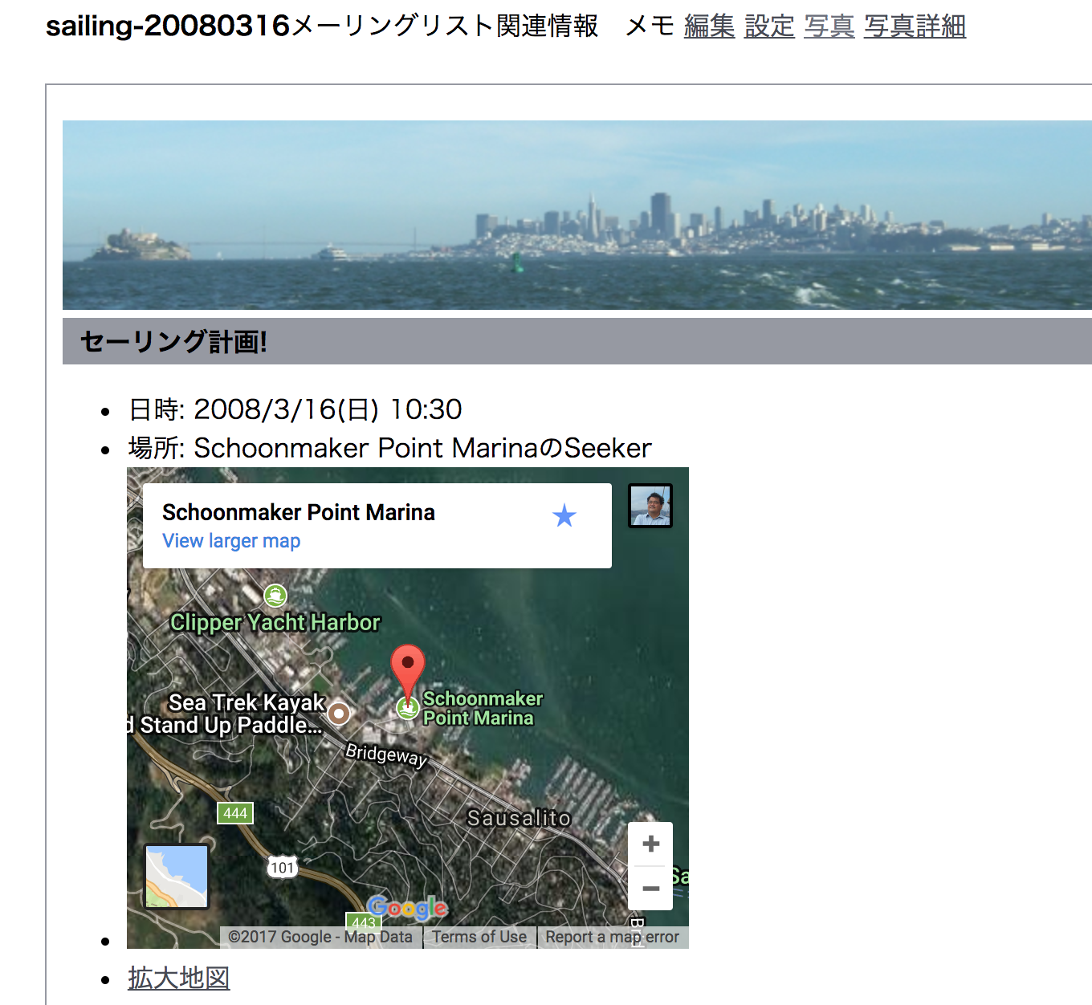1092x1005 pixels.
Task: Click the green Schoonmaker marina marker icon
Action: (408, 708)
